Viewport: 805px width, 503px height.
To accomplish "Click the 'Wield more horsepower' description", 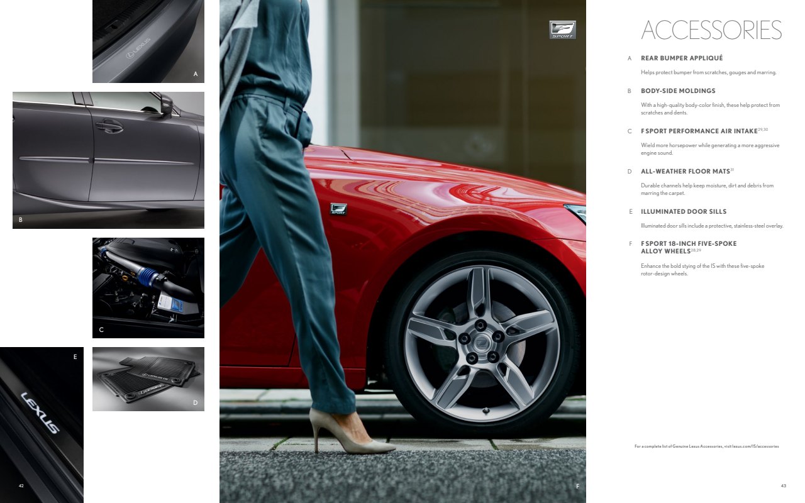I will coord(710,149).
